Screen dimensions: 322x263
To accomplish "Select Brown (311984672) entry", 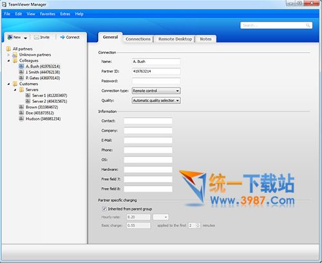I will click(x=42, y=107).
